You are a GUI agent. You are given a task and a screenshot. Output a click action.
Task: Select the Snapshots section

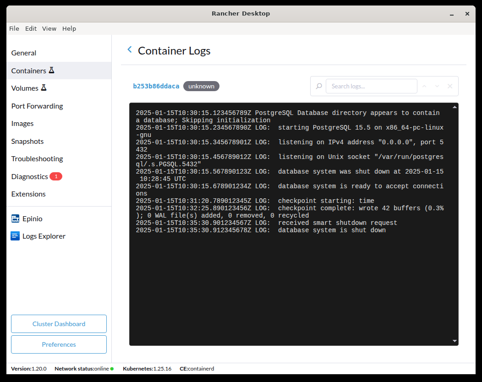coord(27,141)
